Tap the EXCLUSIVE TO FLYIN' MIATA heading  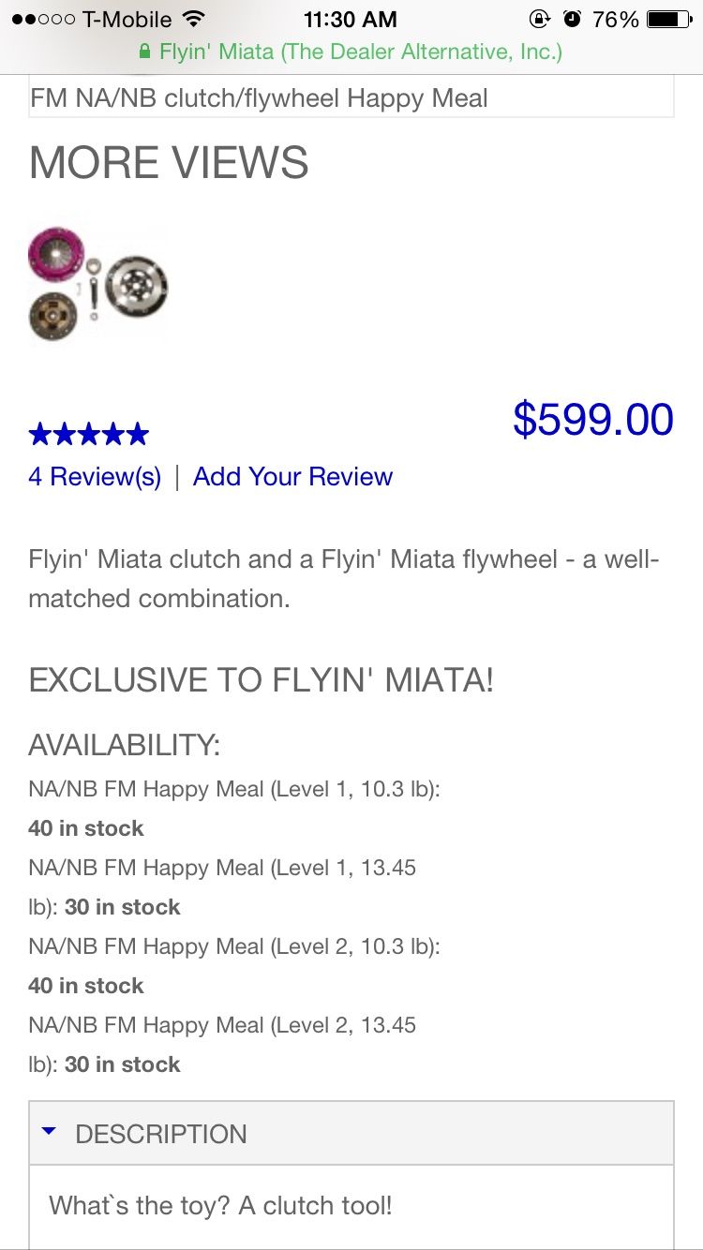[261, 679]
